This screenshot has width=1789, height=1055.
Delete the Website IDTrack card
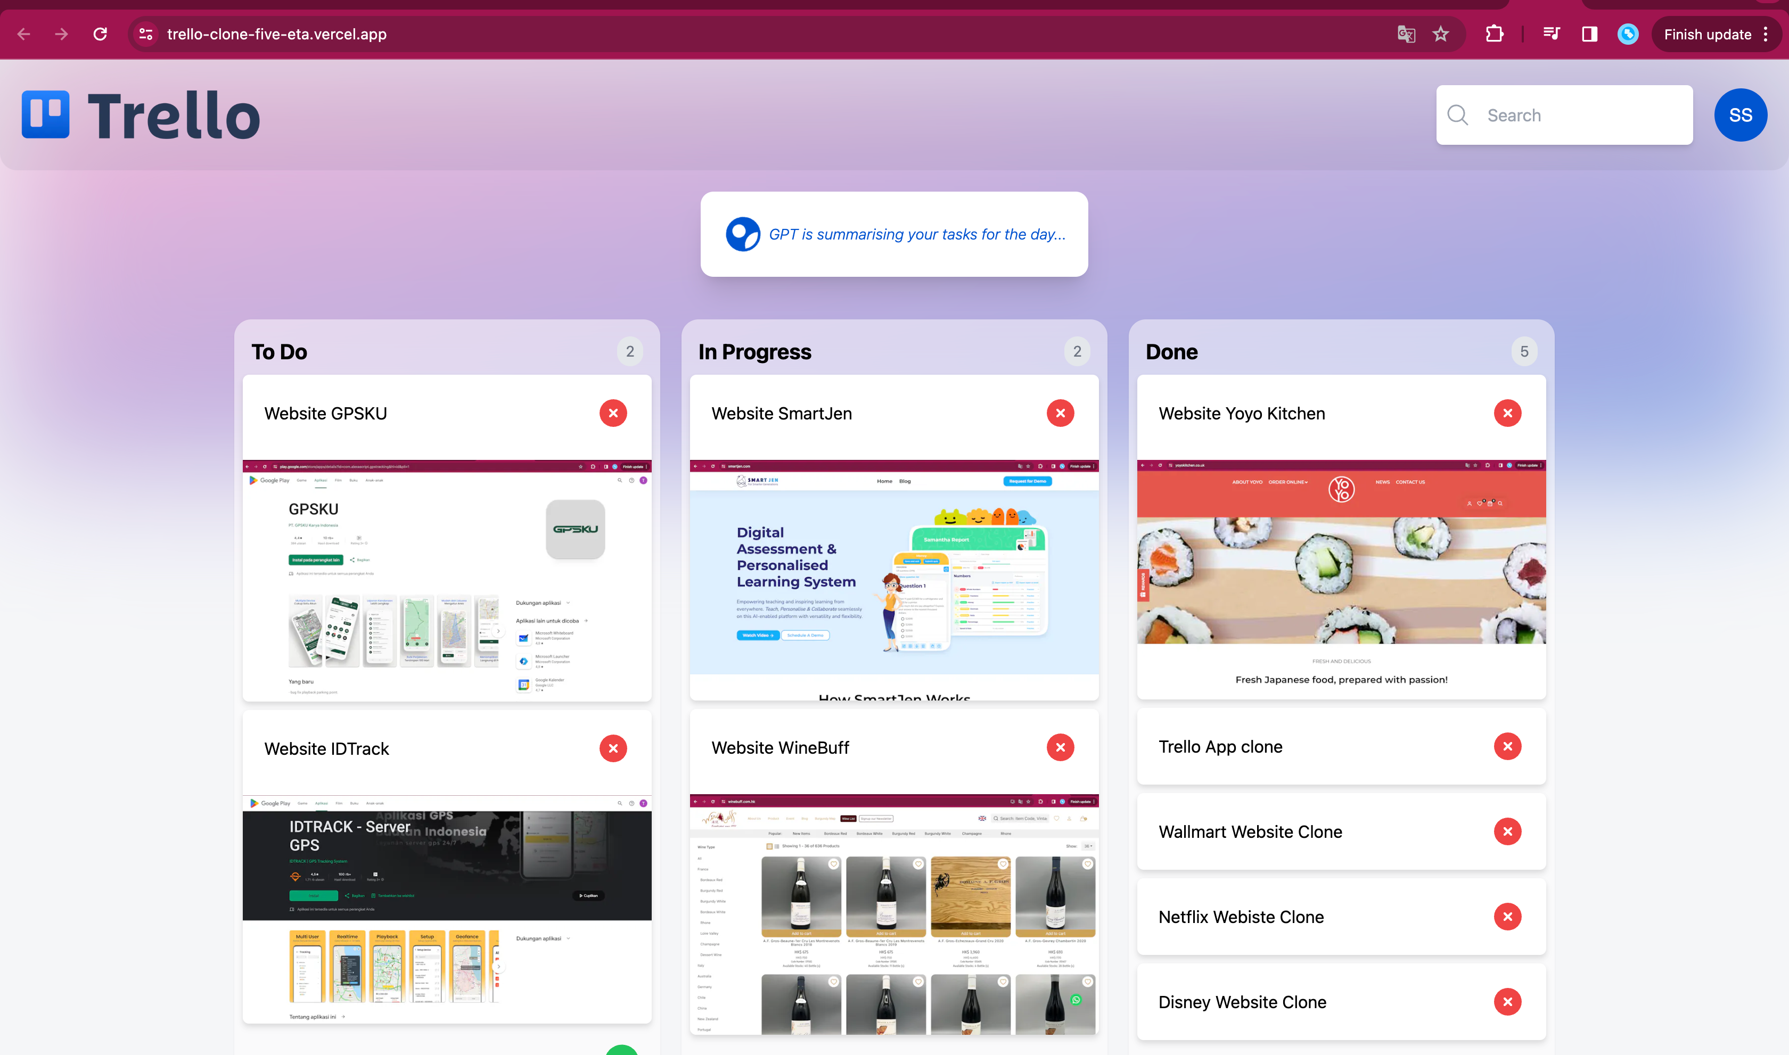pos(613,748)
